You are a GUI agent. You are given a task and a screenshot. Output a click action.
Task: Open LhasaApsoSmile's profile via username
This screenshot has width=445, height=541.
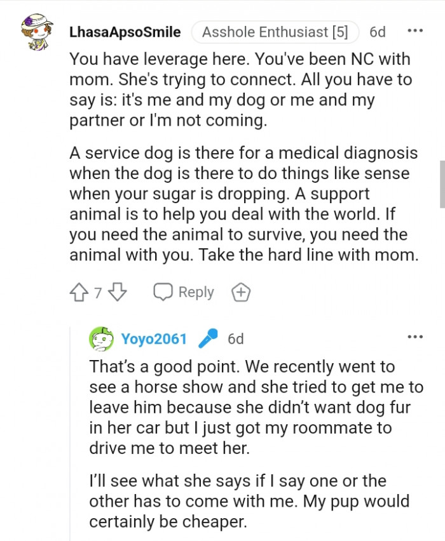pyautogui.click(x=125, y=32)
